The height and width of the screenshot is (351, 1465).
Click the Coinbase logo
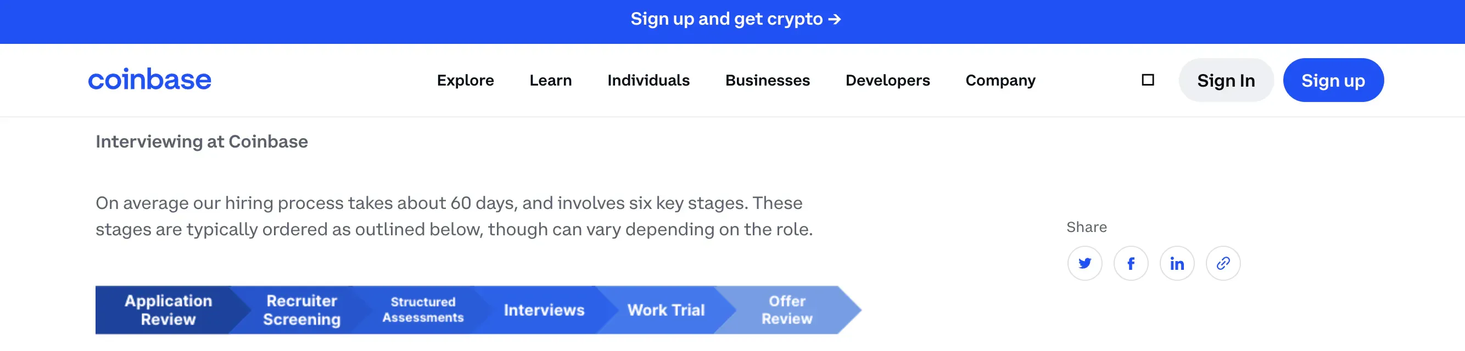(149, 80)
